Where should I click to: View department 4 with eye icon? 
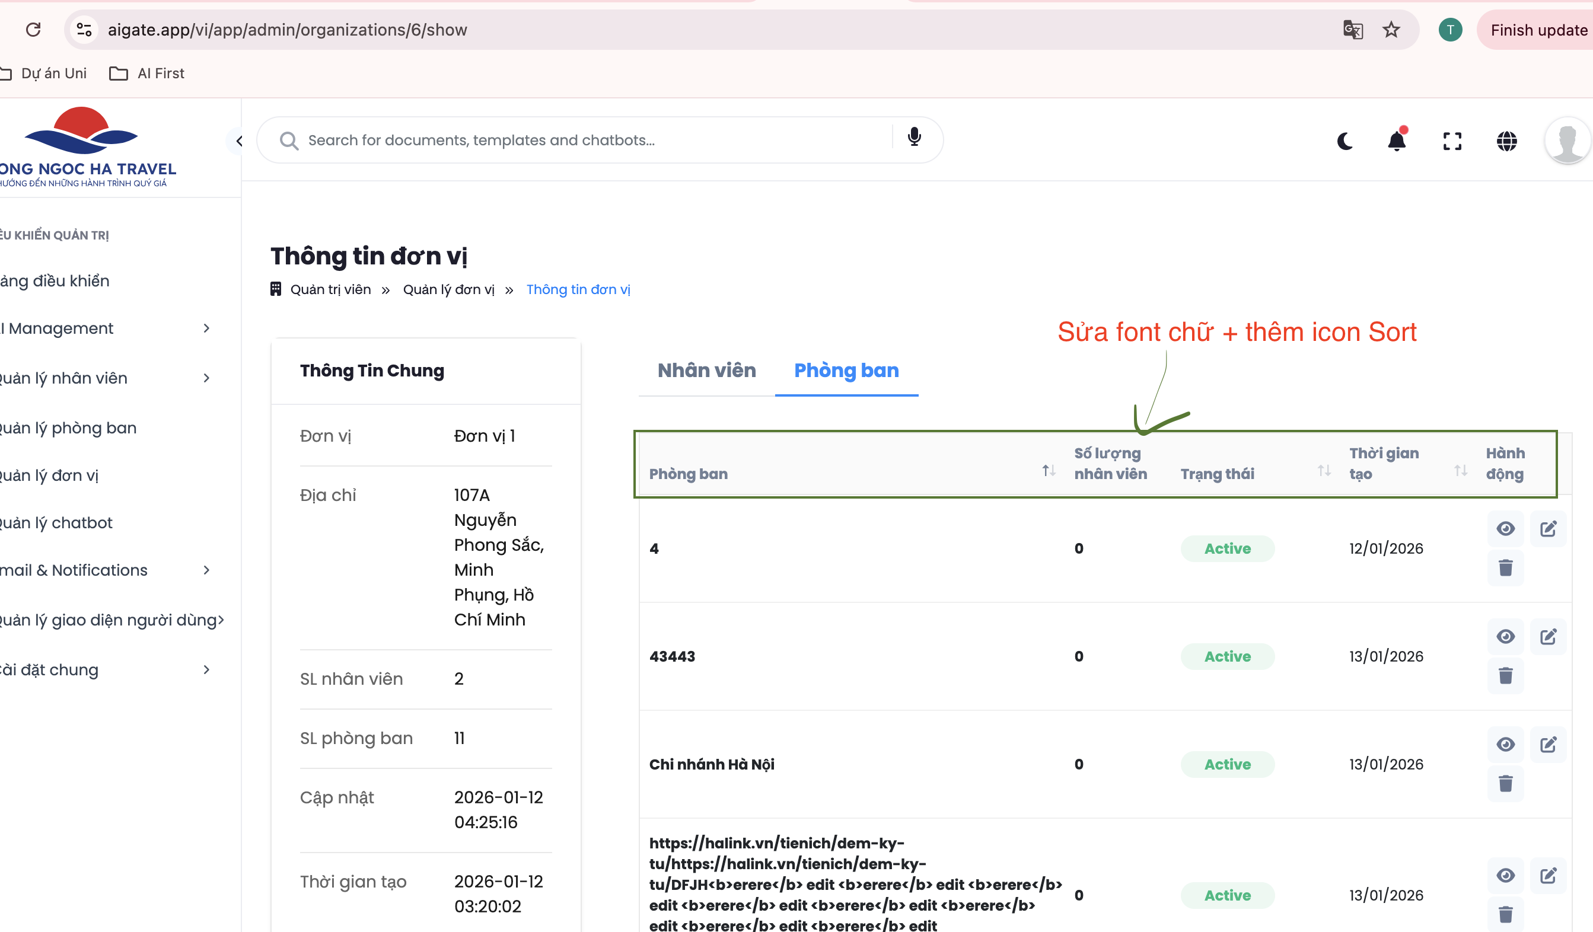click(1505, 529)
